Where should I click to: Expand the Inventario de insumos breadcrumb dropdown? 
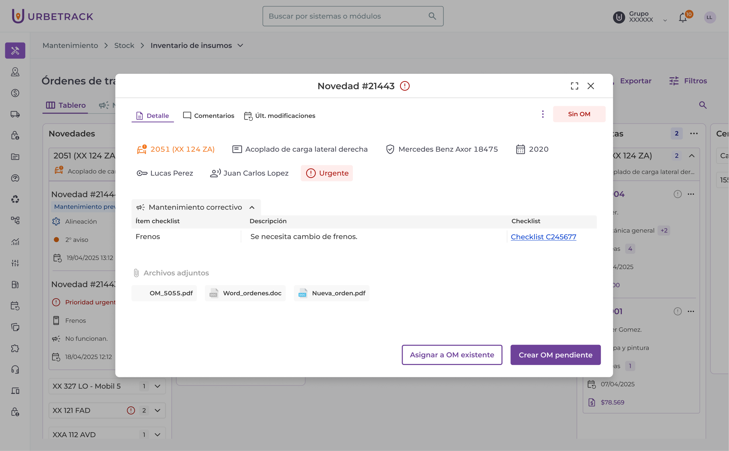tap(240, 46)
